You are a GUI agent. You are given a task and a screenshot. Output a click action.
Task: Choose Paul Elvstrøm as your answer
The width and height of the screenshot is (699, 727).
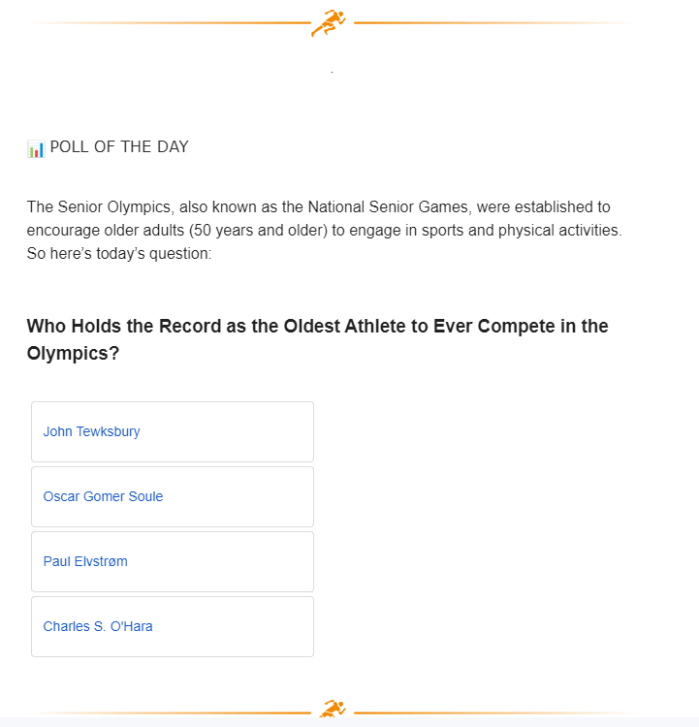tap(173, 562)
